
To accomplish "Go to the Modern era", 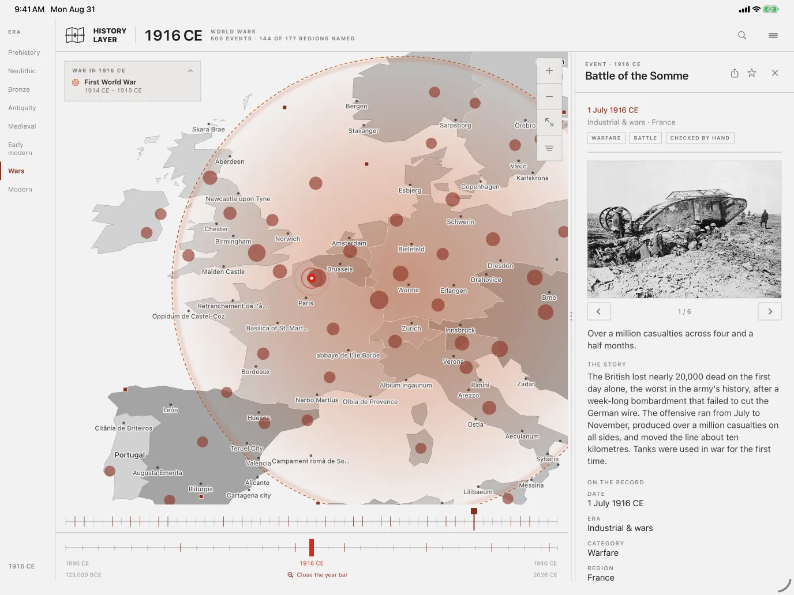I will pyautogui.click(x=20, y=190).
